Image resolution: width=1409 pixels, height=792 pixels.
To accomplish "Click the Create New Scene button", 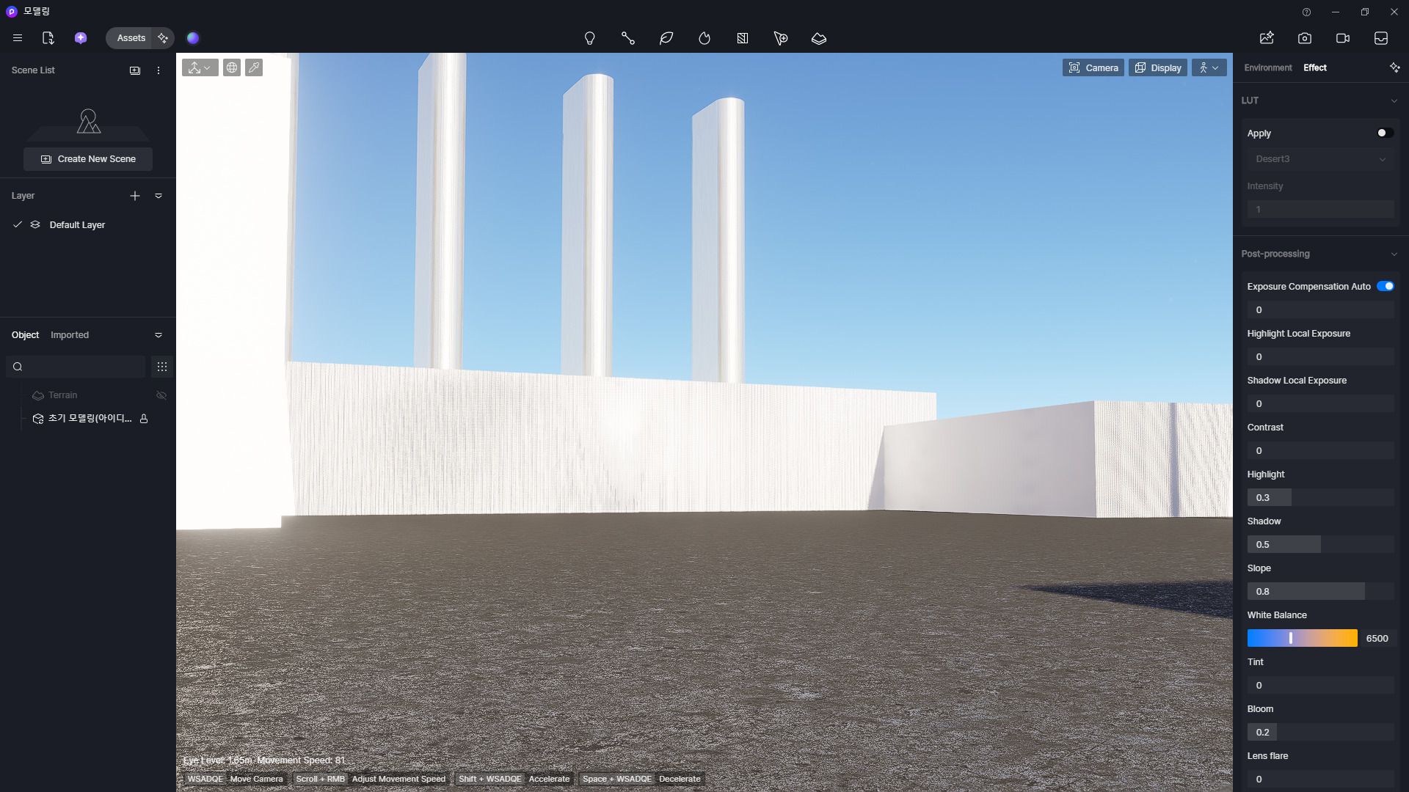I will coord(88,159).
